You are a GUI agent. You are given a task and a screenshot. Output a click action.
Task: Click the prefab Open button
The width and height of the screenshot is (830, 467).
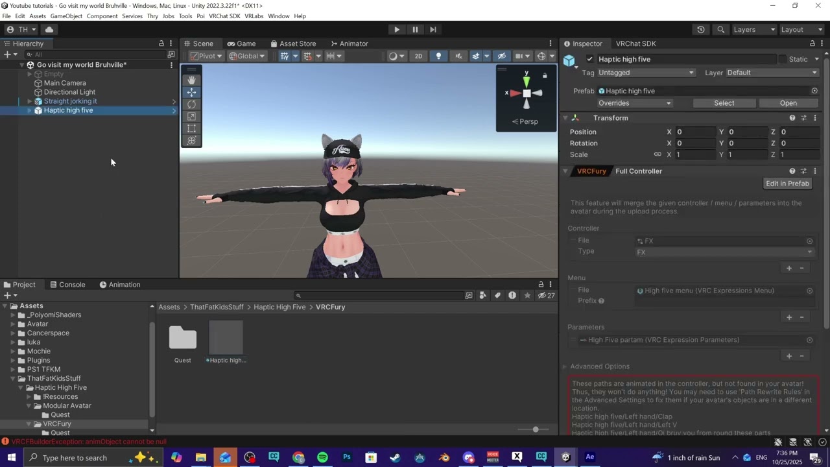click(x=788, y=103)
